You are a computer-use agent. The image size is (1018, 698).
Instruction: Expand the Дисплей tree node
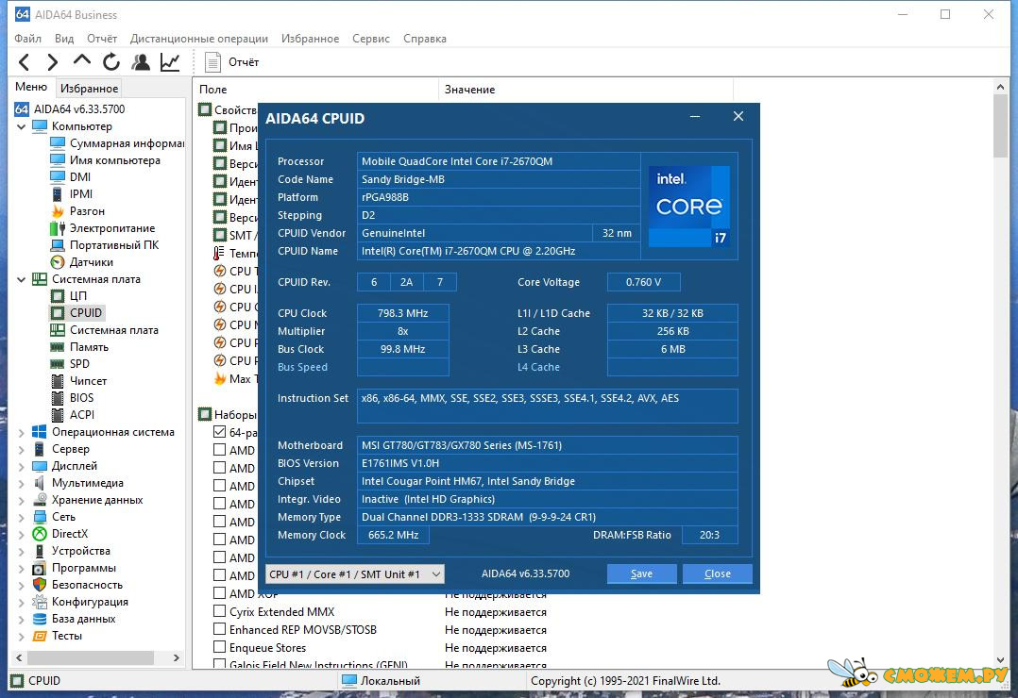point(22,466)
